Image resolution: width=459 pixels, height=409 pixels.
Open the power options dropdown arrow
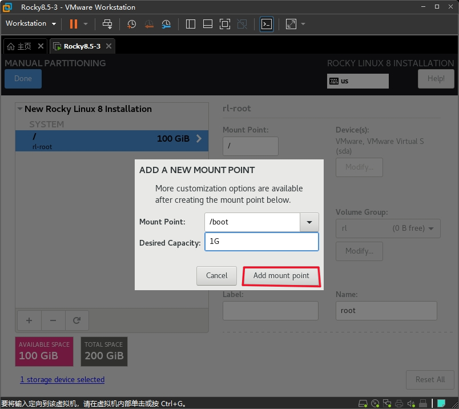(86, 24)
